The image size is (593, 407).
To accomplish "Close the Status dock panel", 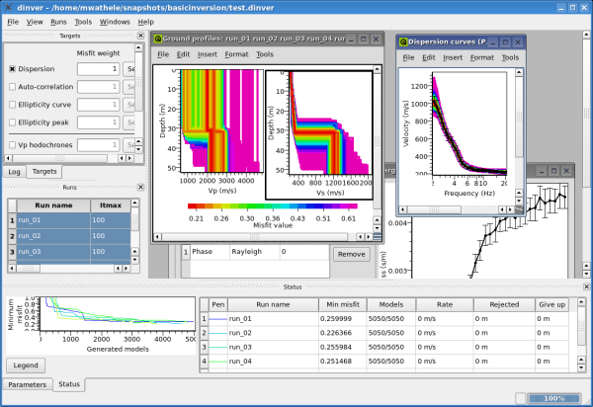I will coord(586,286).
